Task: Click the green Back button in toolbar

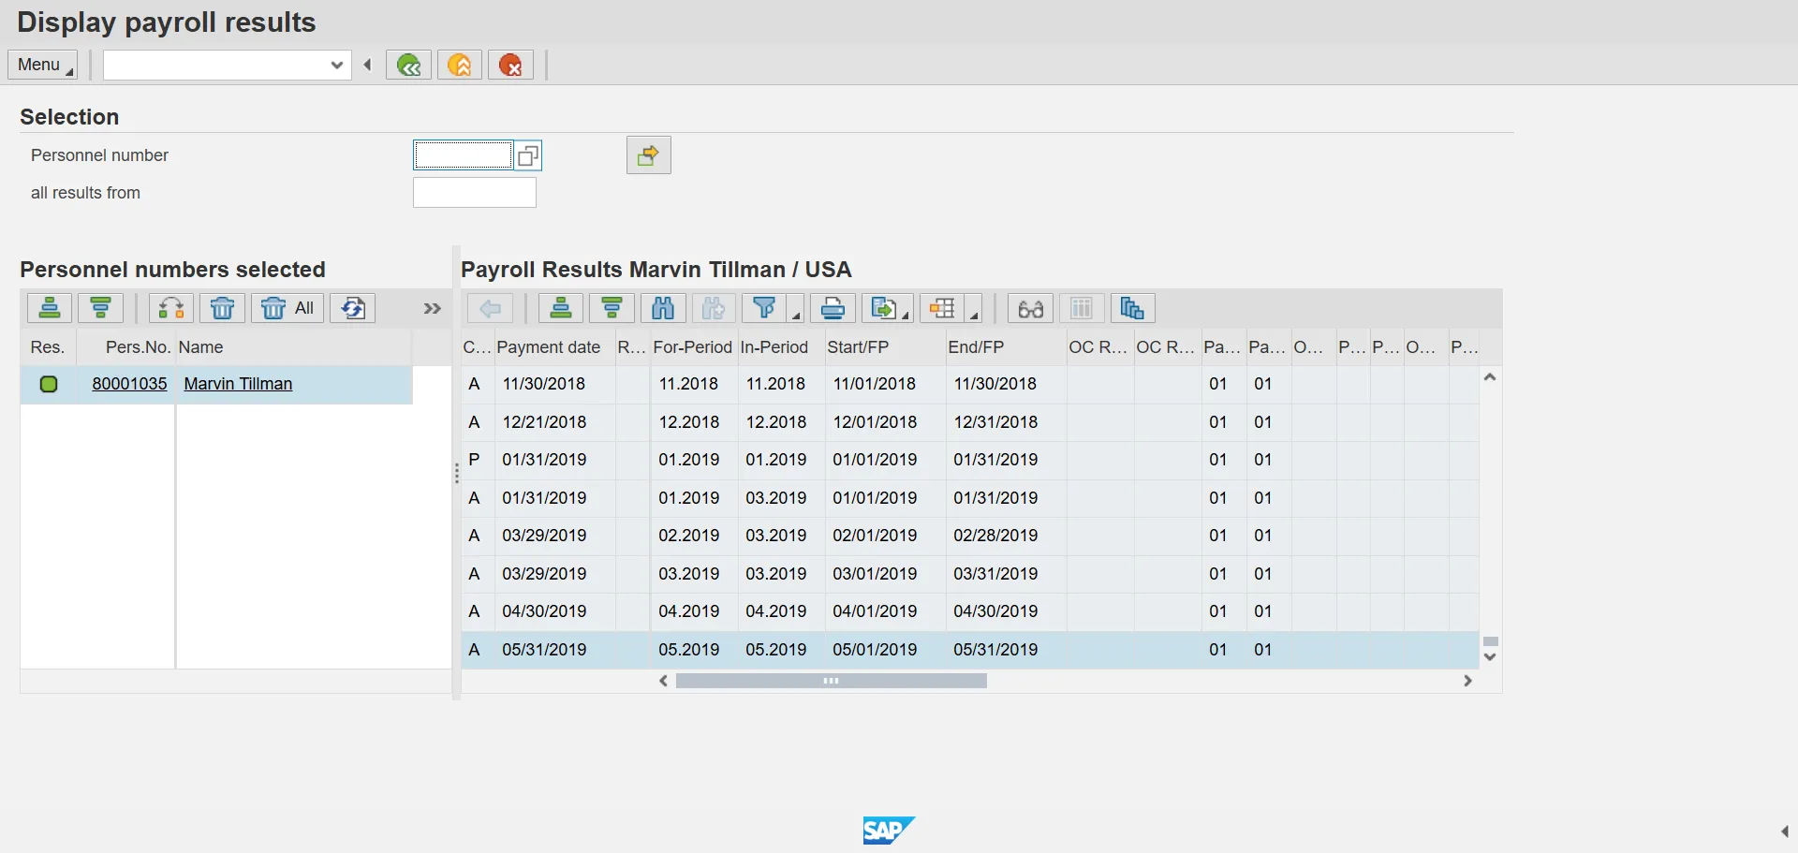Action: point(408,65)
